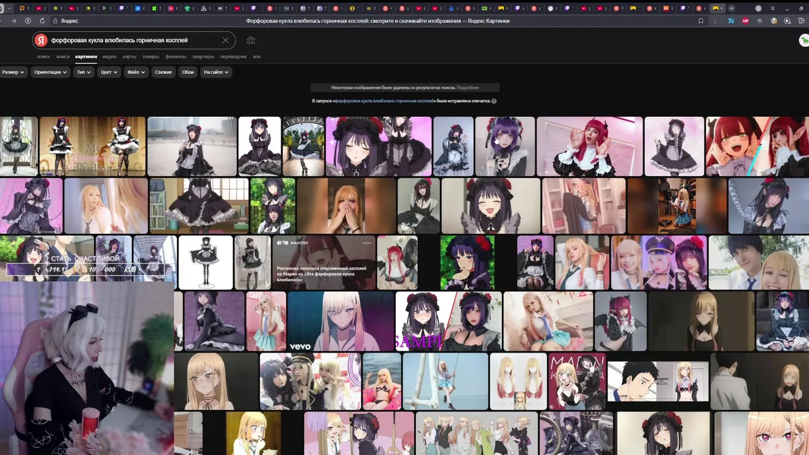Click the green dinosaur floating icon
Viewport: 809px width, 455px height.
coord(804,40)
